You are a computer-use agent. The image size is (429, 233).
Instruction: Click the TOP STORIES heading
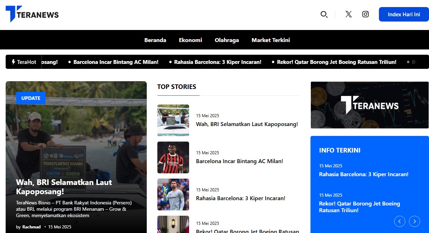coord(177,87)
